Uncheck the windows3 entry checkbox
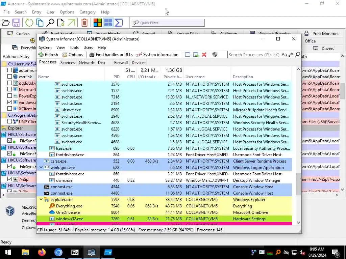The height and width of the screenshot is (259, 346). click(x=9, y=102)
